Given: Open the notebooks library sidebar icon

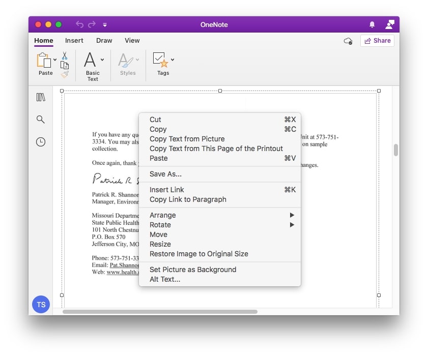Looking at the screenshot, I should point(41,97).
